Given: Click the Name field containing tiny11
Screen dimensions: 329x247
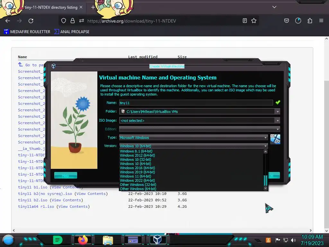Looking at the screenshot, I should (196, 103).
